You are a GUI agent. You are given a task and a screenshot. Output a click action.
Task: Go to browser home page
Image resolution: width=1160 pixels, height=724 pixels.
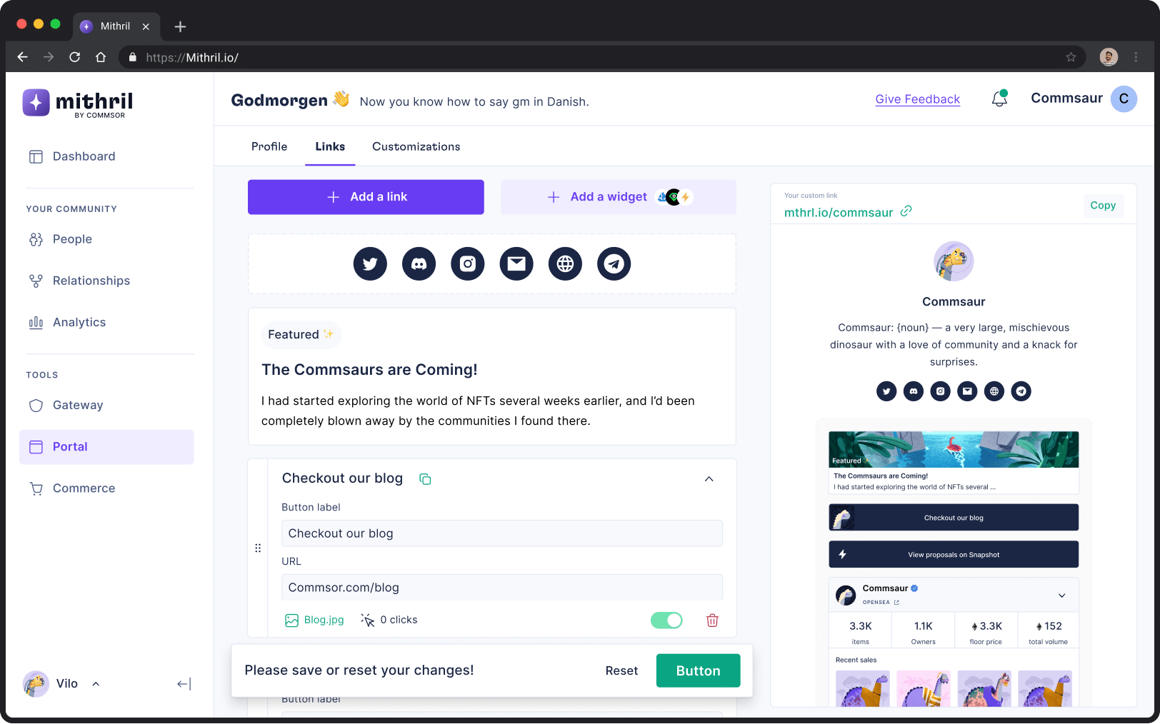101,57
